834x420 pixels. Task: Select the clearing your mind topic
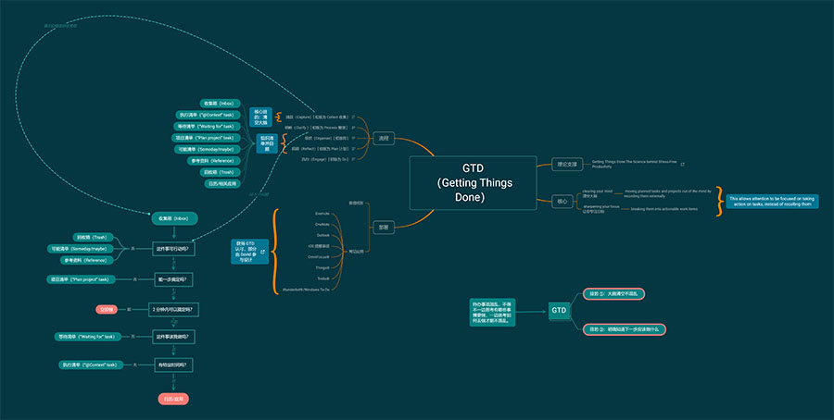pos(597,193)
